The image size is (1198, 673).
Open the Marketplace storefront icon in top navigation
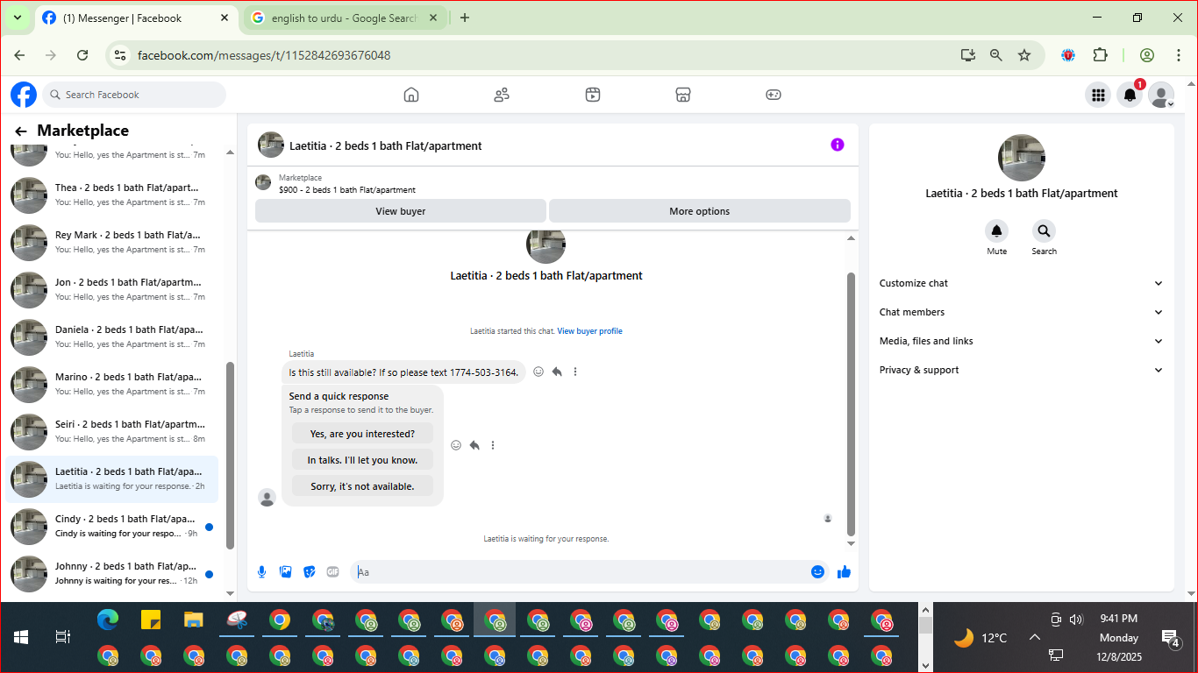(x=683, y=95)
